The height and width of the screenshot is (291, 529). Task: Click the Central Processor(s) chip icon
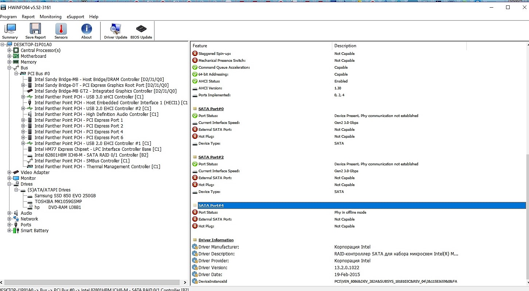click(x=16, y=50)
